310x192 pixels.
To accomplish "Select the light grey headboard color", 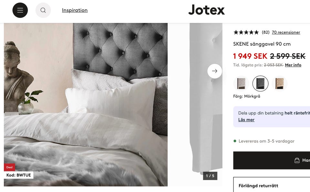I will coord(241,83).
